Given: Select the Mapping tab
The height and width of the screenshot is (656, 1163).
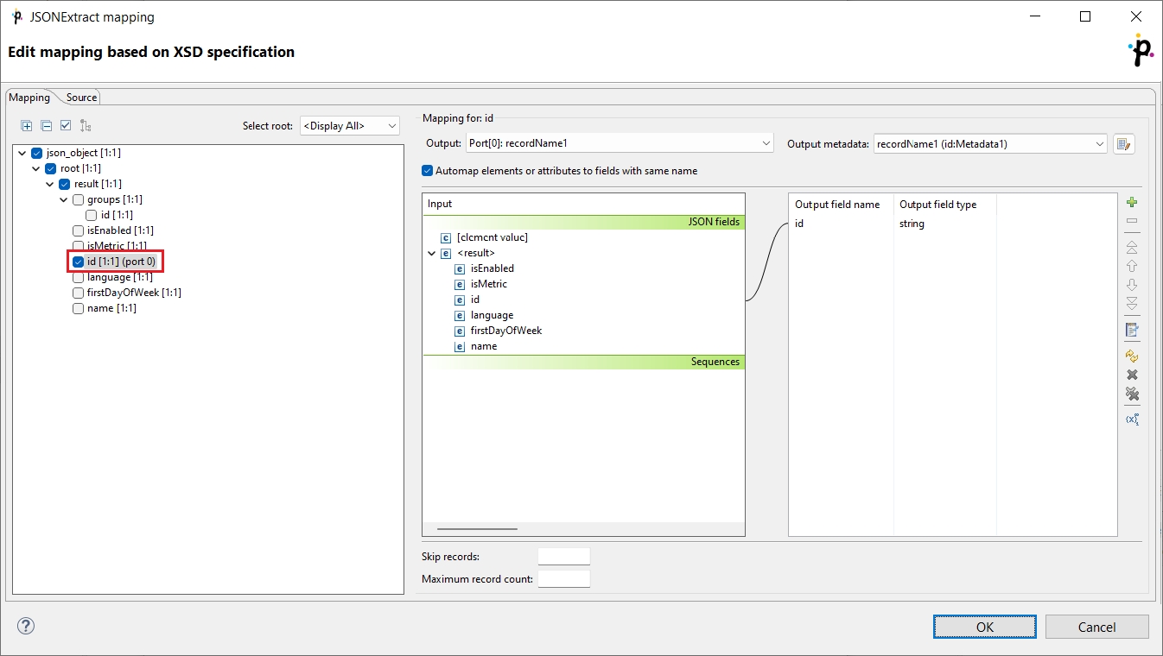Looking at the screenshot, I should click(x=29, y=98).
